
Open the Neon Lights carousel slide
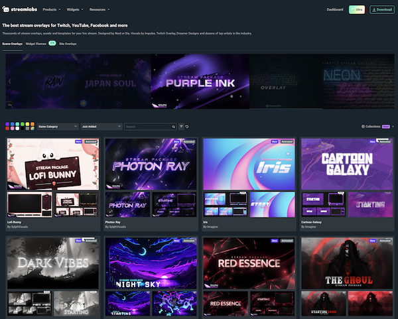[x=358, y=81]
